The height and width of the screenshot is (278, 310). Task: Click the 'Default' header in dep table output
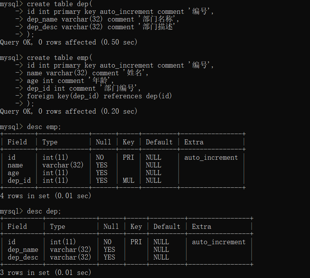[167, 227]
